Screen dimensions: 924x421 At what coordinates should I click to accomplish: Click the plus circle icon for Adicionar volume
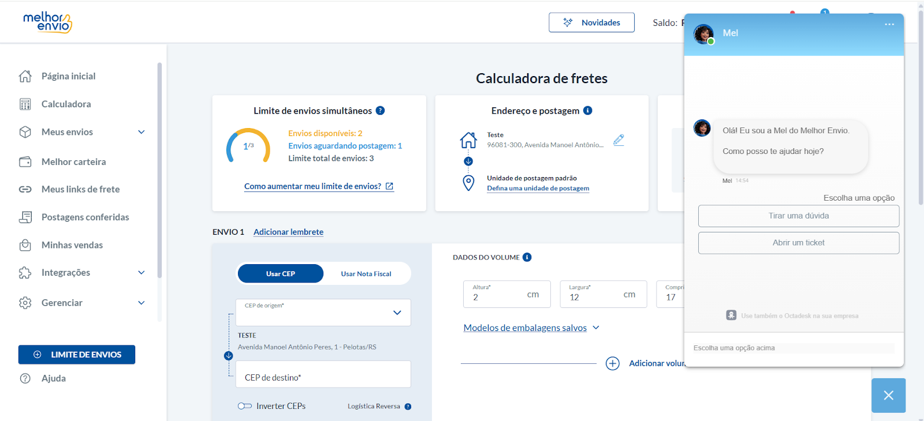(x=613, y=363)
